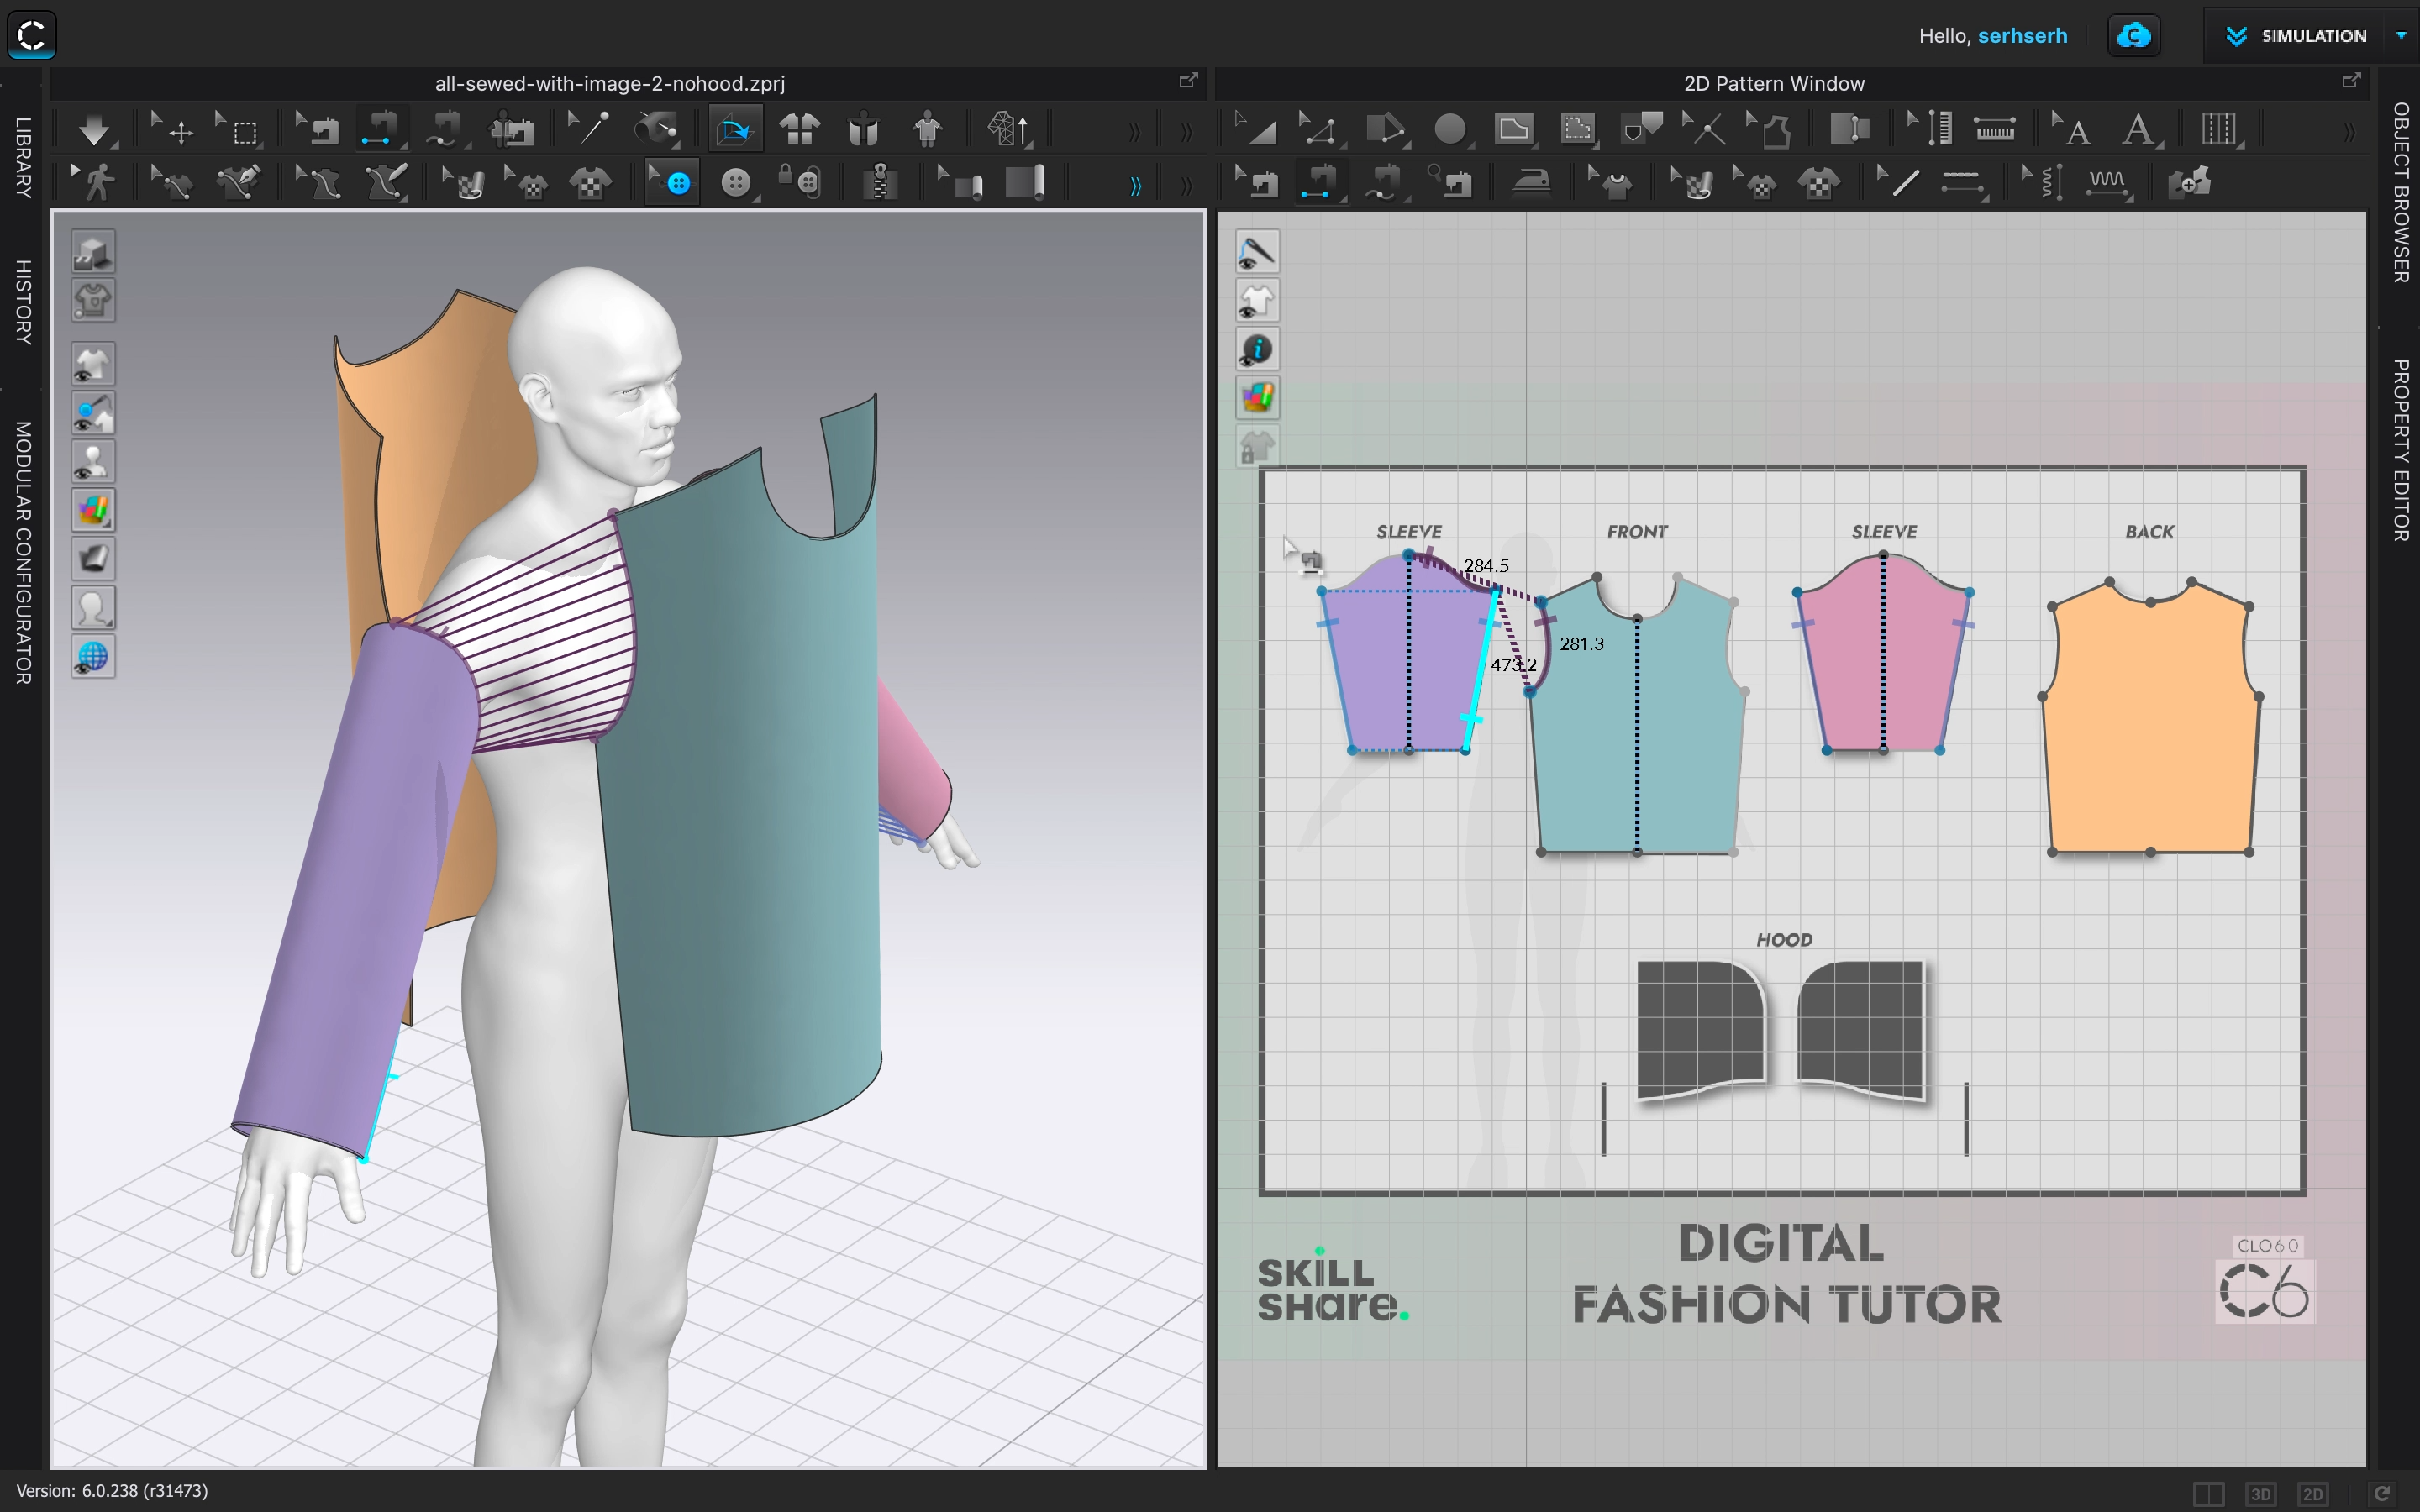Select the Steam Iron tool in the 2D toolbar
Image resolution: width=2420 pixels, height=1512 pixels.
click(x=1532, y=182)
